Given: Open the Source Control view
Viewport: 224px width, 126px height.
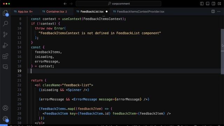Looking at the screenshot, I should click(6, 34).
